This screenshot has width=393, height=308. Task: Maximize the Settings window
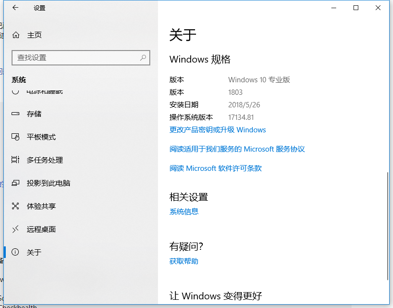355,8
